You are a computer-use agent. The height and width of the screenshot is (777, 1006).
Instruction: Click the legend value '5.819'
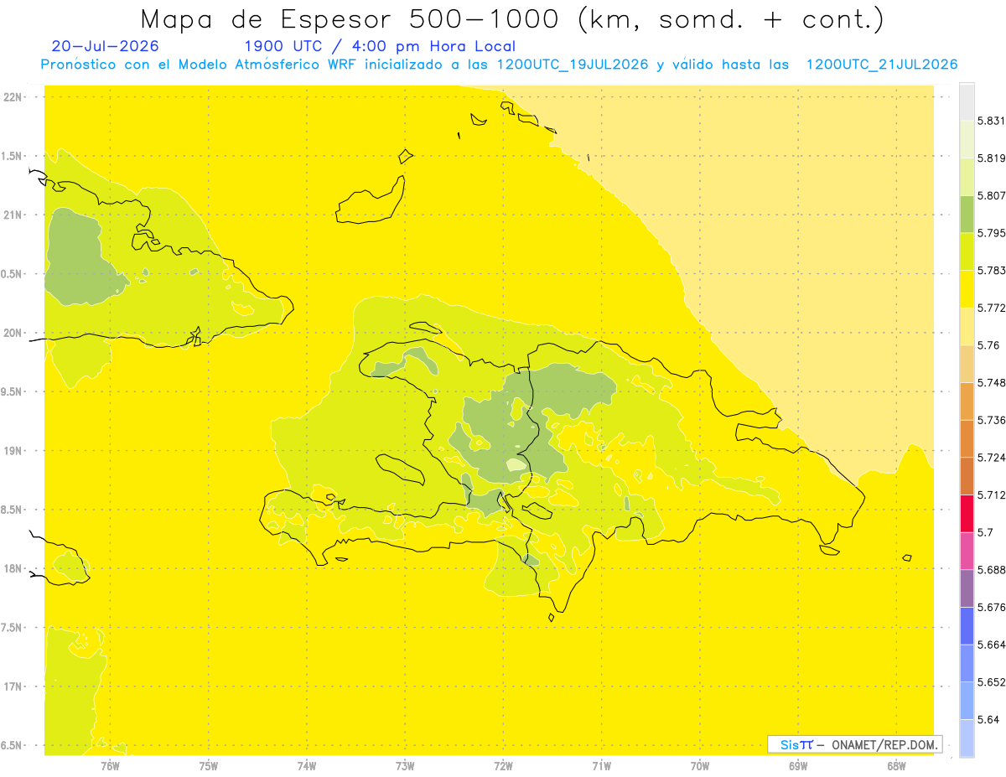coord(991,158)
